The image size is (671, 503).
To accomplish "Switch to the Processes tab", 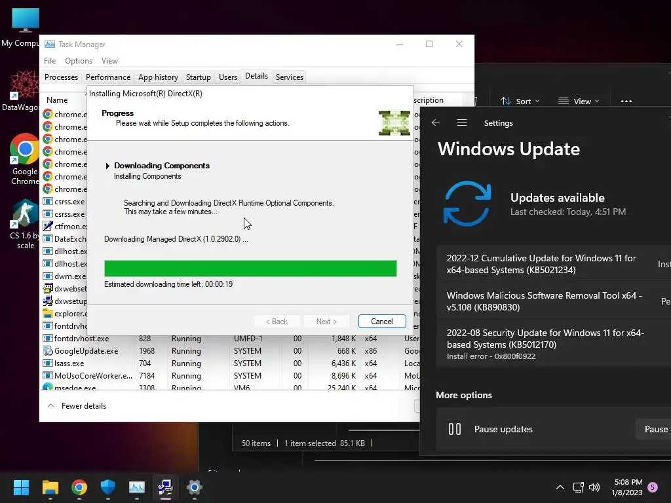I will (x=61, y=77).
